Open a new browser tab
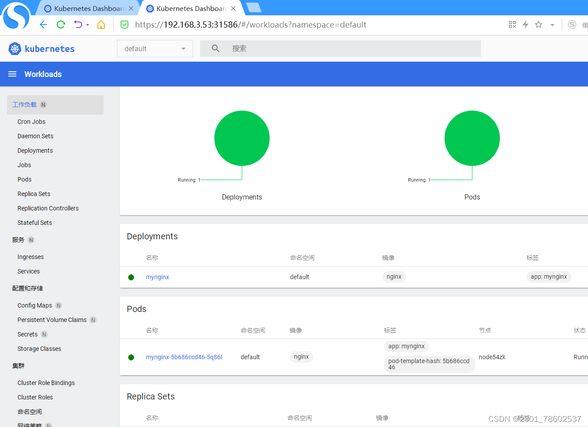 point(254,7)
